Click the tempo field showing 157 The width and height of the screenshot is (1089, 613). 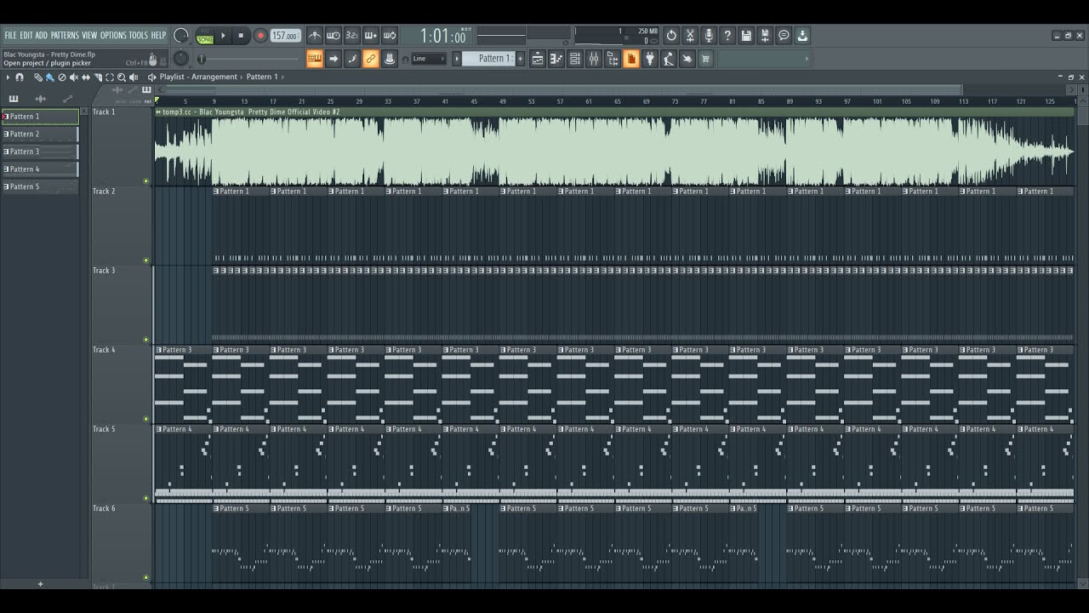[x=286, y=36]
